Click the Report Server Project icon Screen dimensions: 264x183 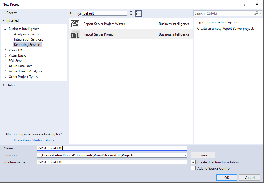pos(75,34)
